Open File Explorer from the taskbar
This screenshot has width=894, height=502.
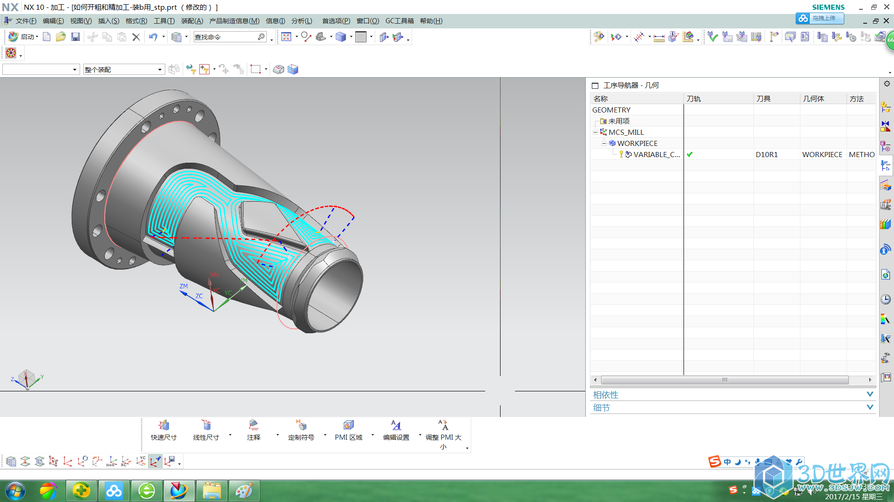coord(211,491)
